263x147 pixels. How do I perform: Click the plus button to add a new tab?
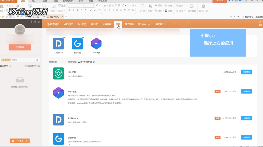[66, 17]
